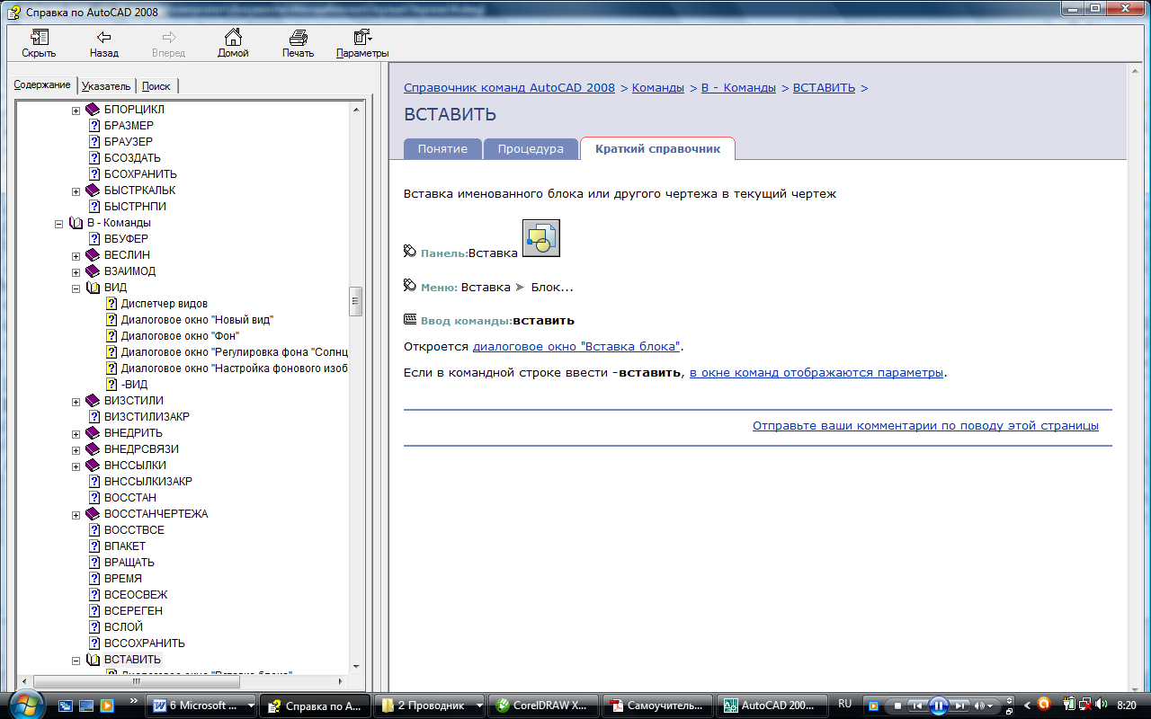
Task: Click the ВОССТАНЧЕРТЕЖА book icon
Action: (93, 514)
